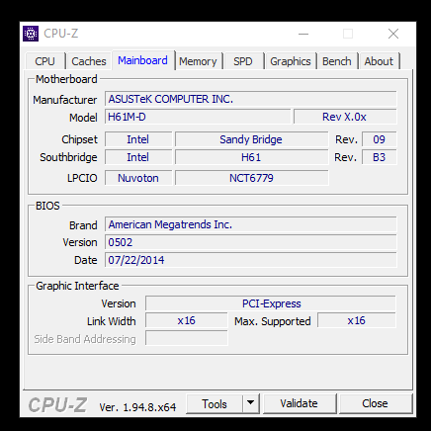Click the Tools button

tap(215, 403)
